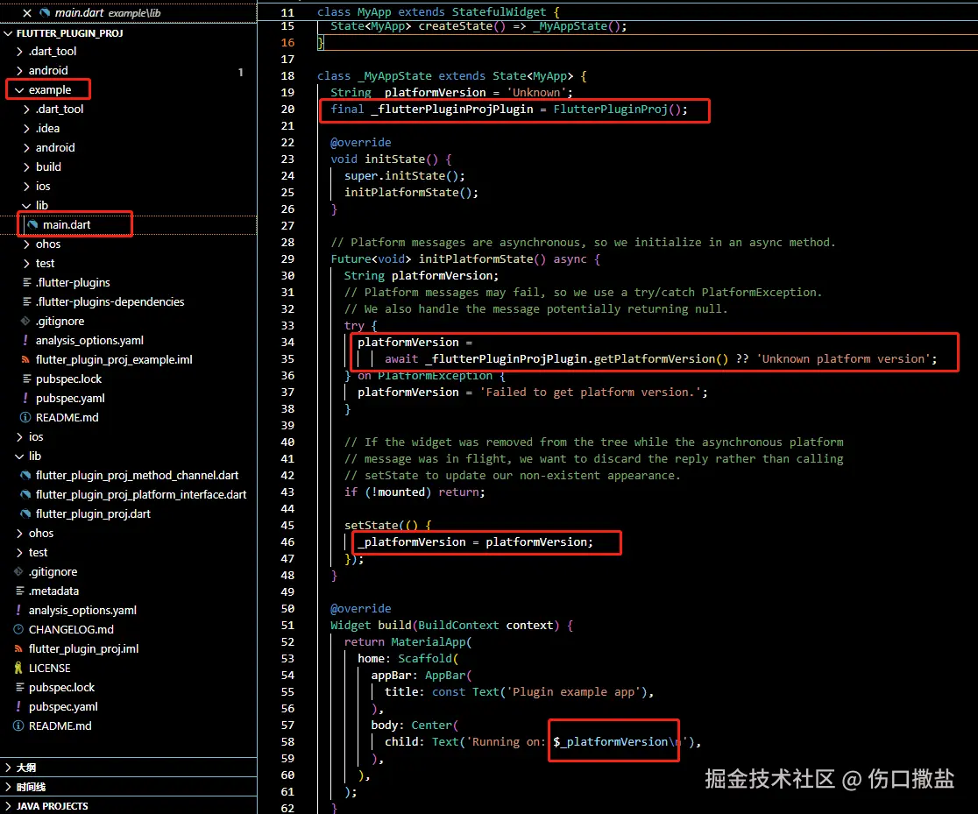Click the clock icon beside CHANGELOG.md
This screenshot has height=814, width=978.
coord(18,629)
